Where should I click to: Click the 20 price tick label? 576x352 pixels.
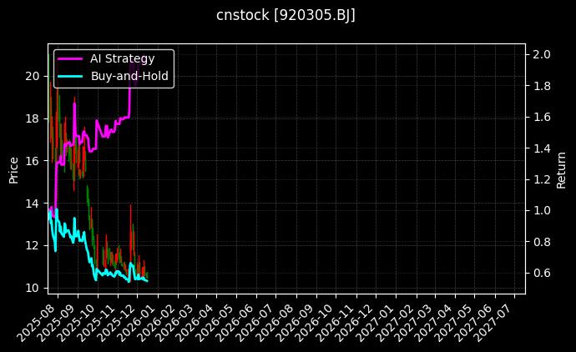point(32,77)
